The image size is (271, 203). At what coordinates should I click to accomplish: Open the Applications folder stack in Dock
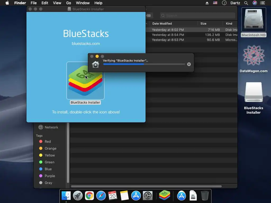[x=182, y=196]
